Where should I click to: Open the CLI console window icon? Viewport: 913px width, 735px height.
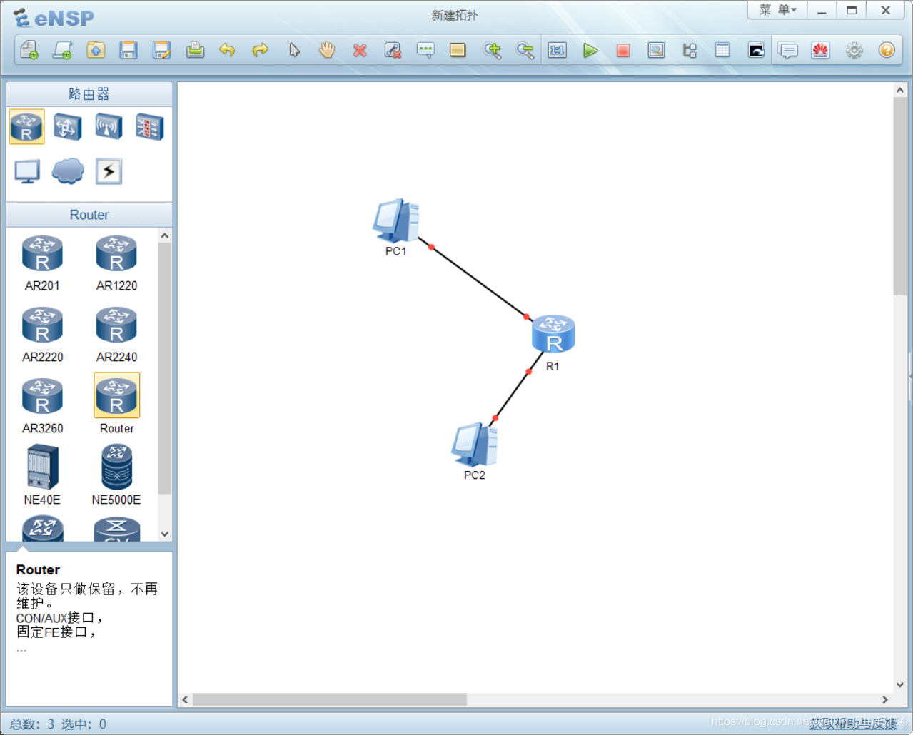pyautogui.click(x=756, y=50)
